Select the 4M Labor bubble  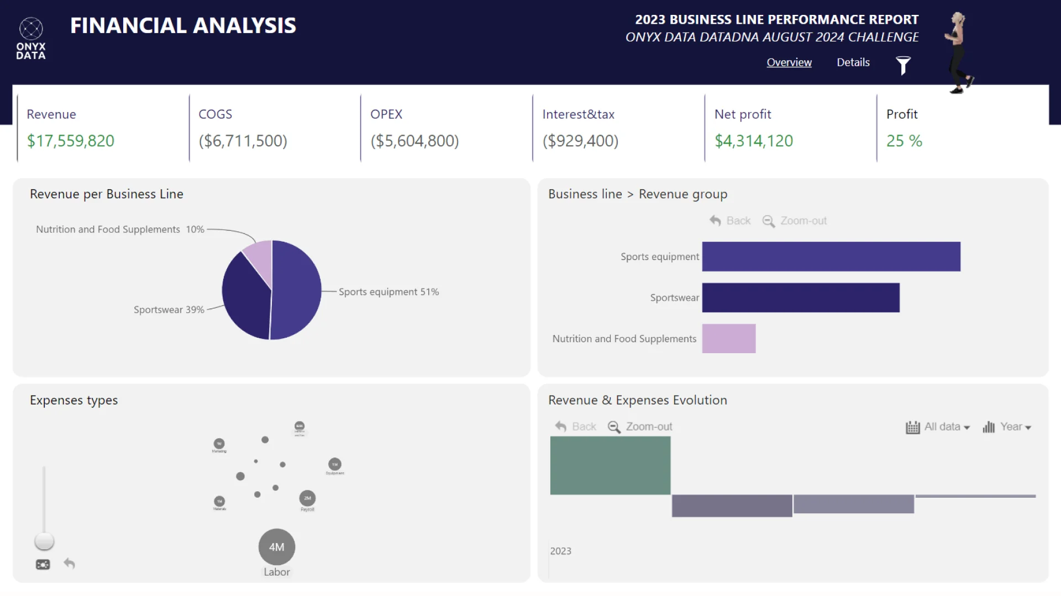(x=277, y=547)
